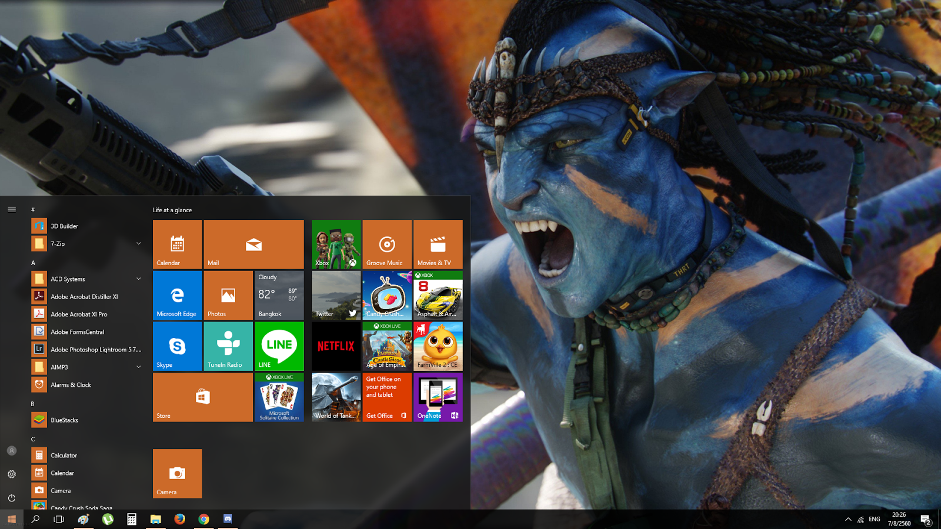Viewport: 941px width, 529px height.
Task: Click the Life at a glance group title
Action: [x=172, y=210]
